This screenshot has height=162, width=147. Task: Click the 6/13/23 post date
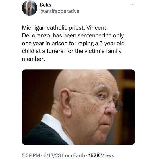(x=52, y=155)
